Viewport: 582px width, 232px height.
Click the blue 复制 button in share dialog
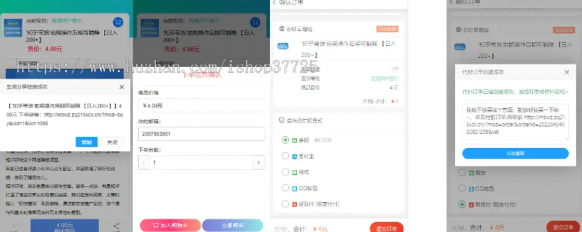click(x=87, y=142)
